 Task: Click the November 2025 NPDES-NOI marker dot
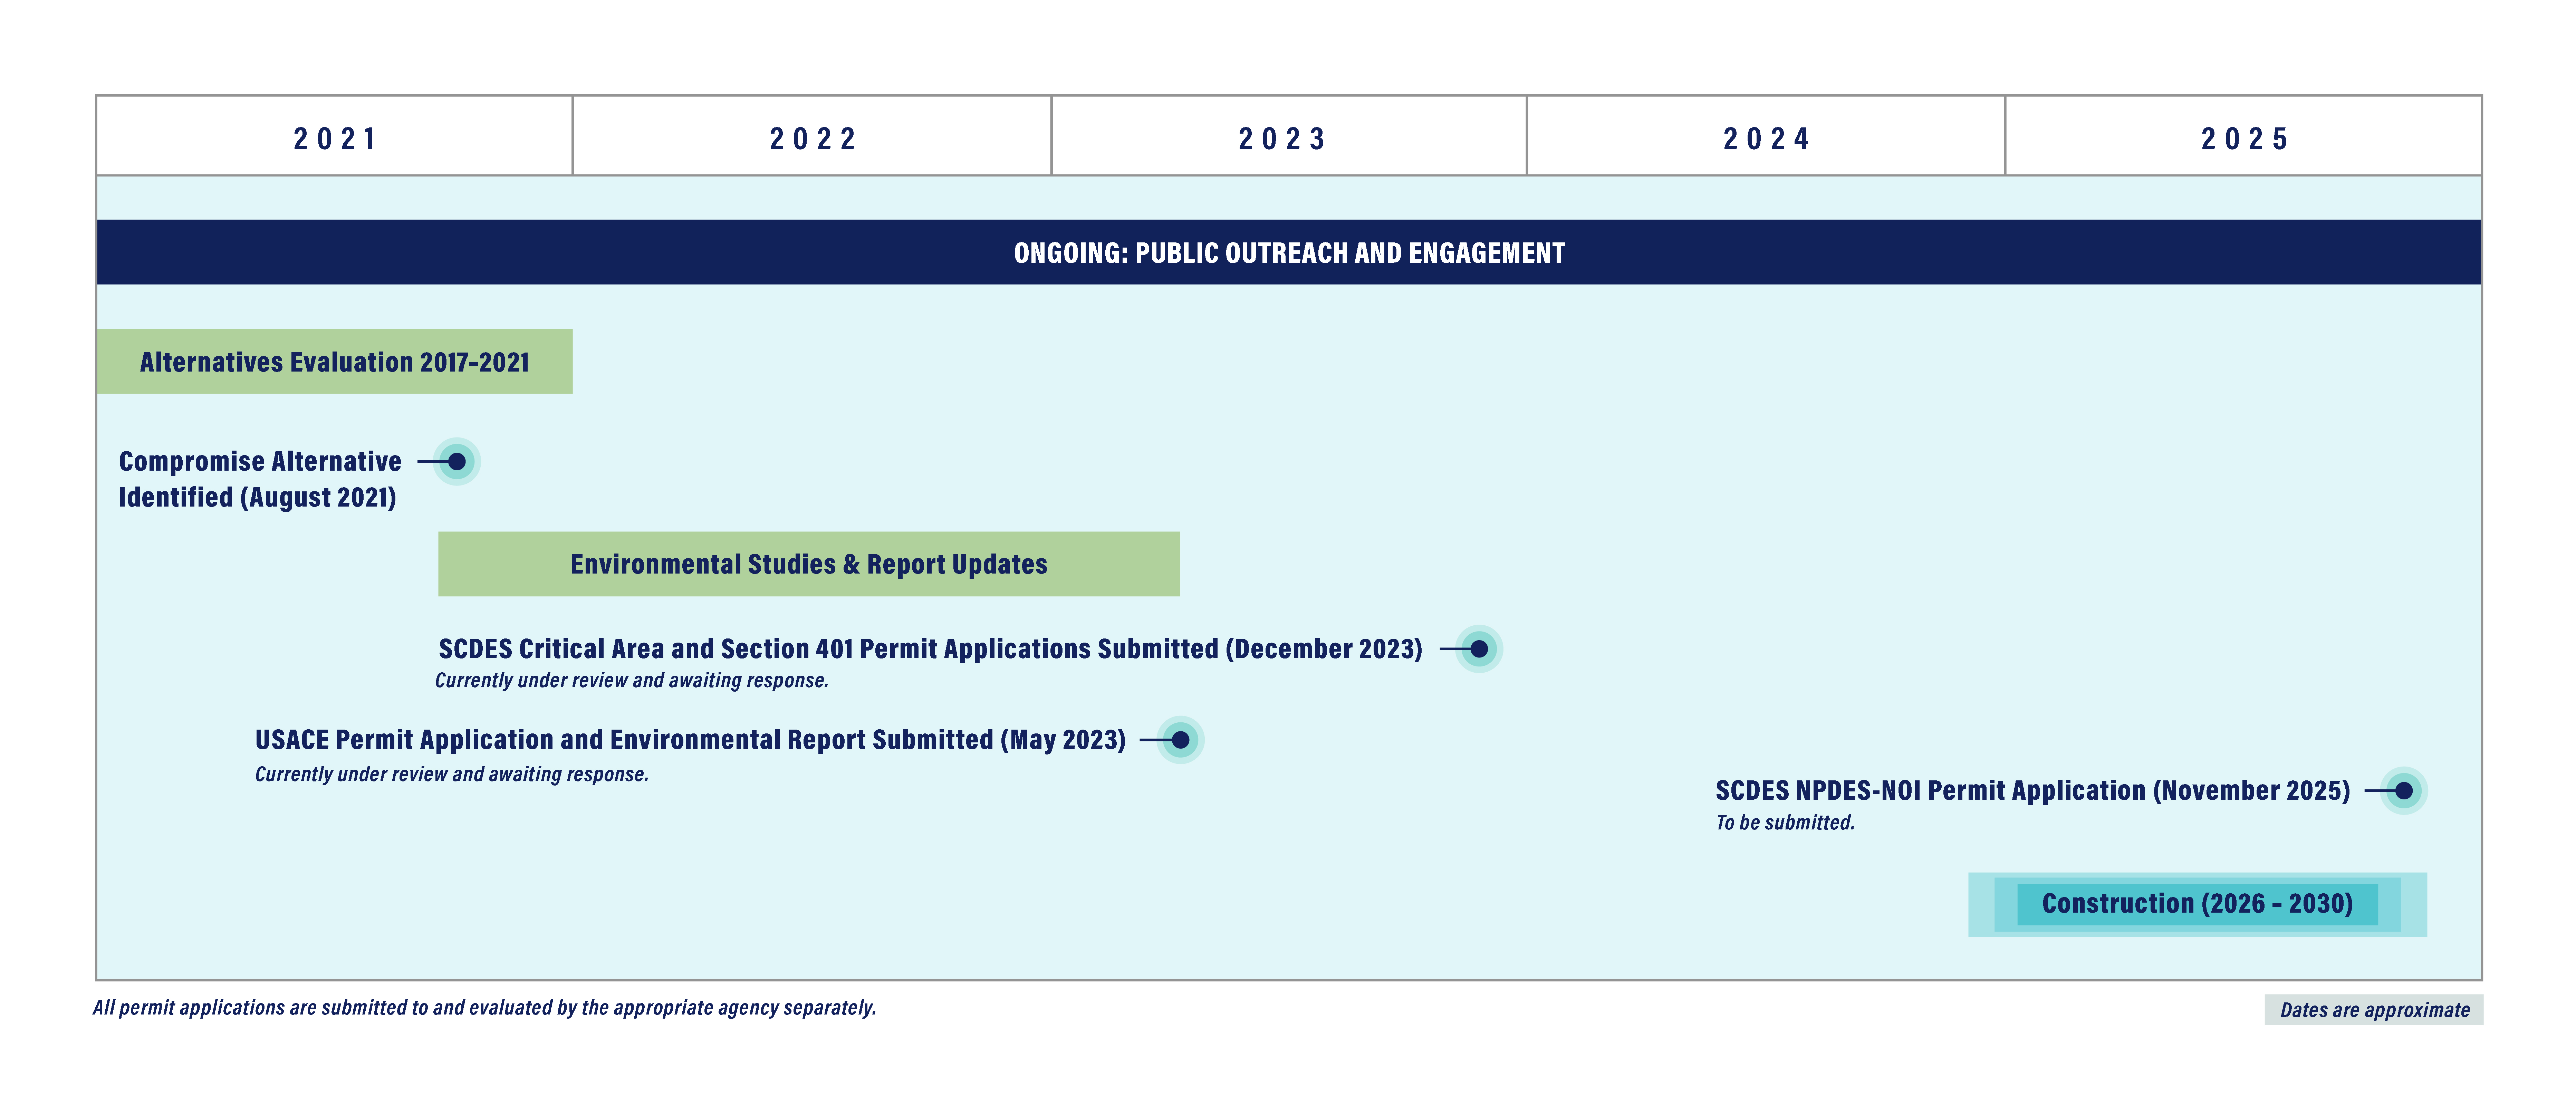click(x=2404, y=791)
